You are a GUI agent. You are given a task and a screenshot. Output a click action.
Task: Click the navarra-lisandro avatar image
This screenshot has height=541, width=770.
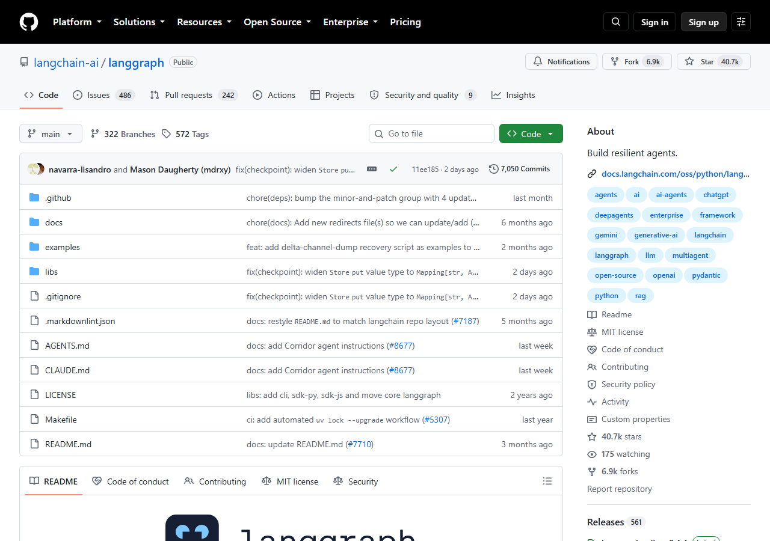click(x=33, y=169)
